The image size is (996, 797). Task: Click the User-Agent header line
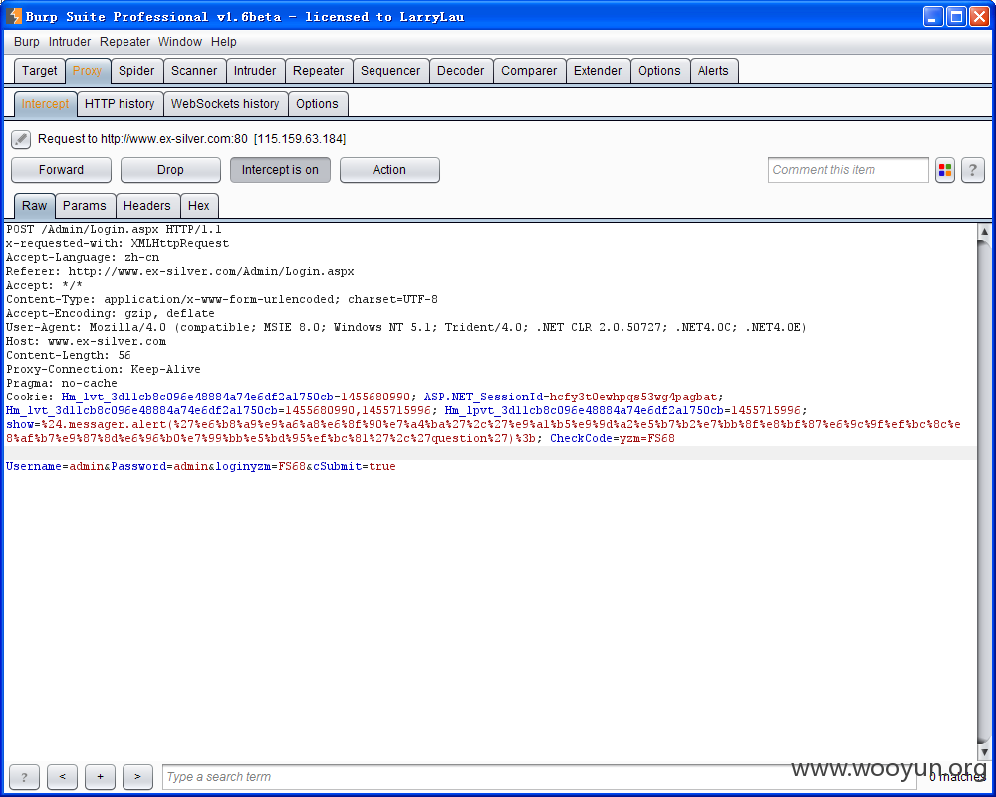coord(406,328)
